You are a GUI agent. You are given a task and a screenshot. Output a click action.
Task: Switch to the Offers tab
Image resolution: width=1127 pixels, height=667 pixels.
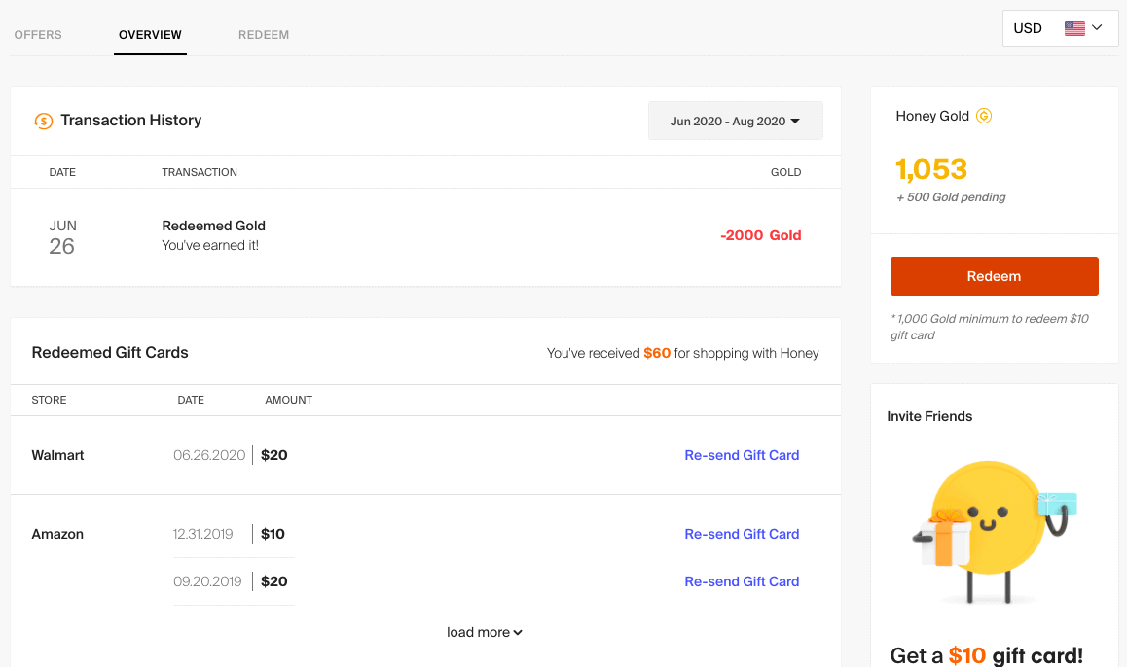pos(38,35)
